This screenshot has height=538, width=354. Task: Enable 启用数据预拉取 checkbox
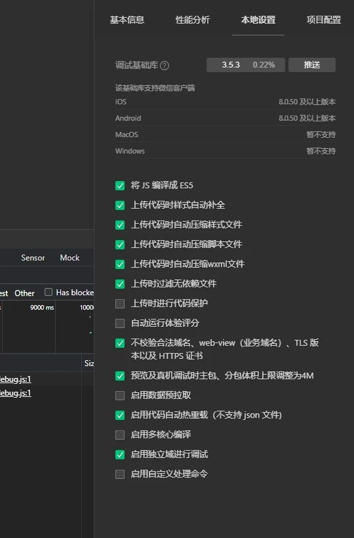coord(120,396)
